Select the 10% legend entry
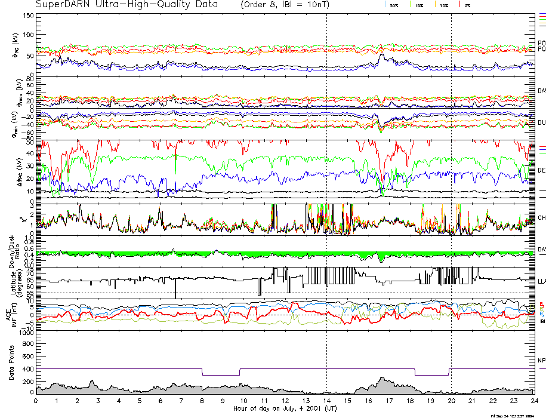The width and height of the screenshot is (546, 418). 443,5
